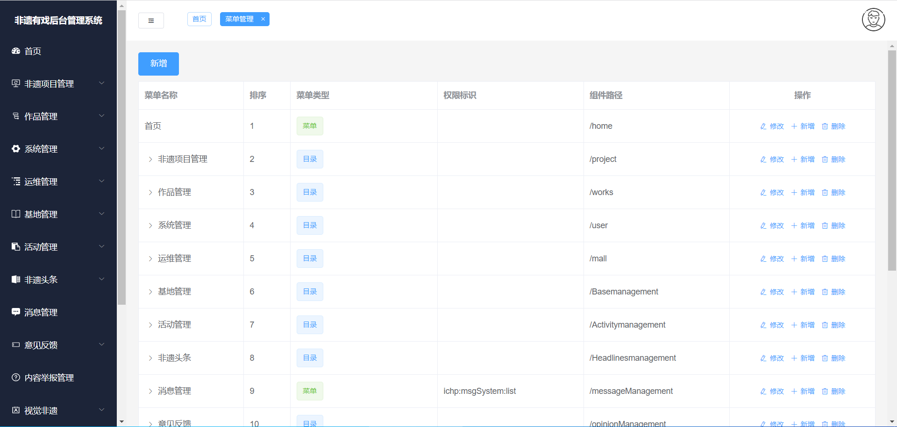The width and height of the screenshot is (897, 427).
Task: Expand the 消息管理 table row
Action: pyautogui.click(x=150, y=392)
